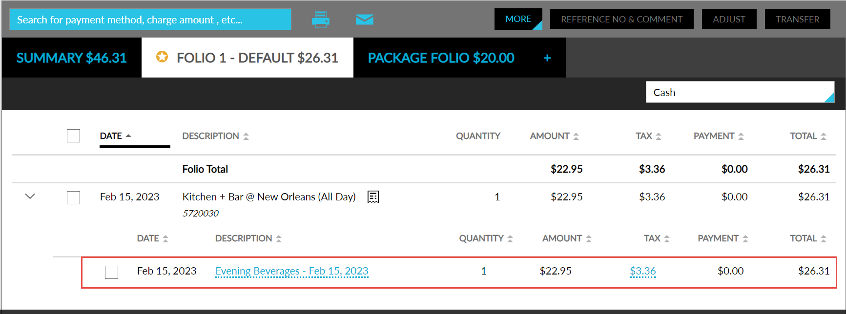
Task: Switch to PACKAGE FOLIO $20.00 tab
Action: coord(441,58)
